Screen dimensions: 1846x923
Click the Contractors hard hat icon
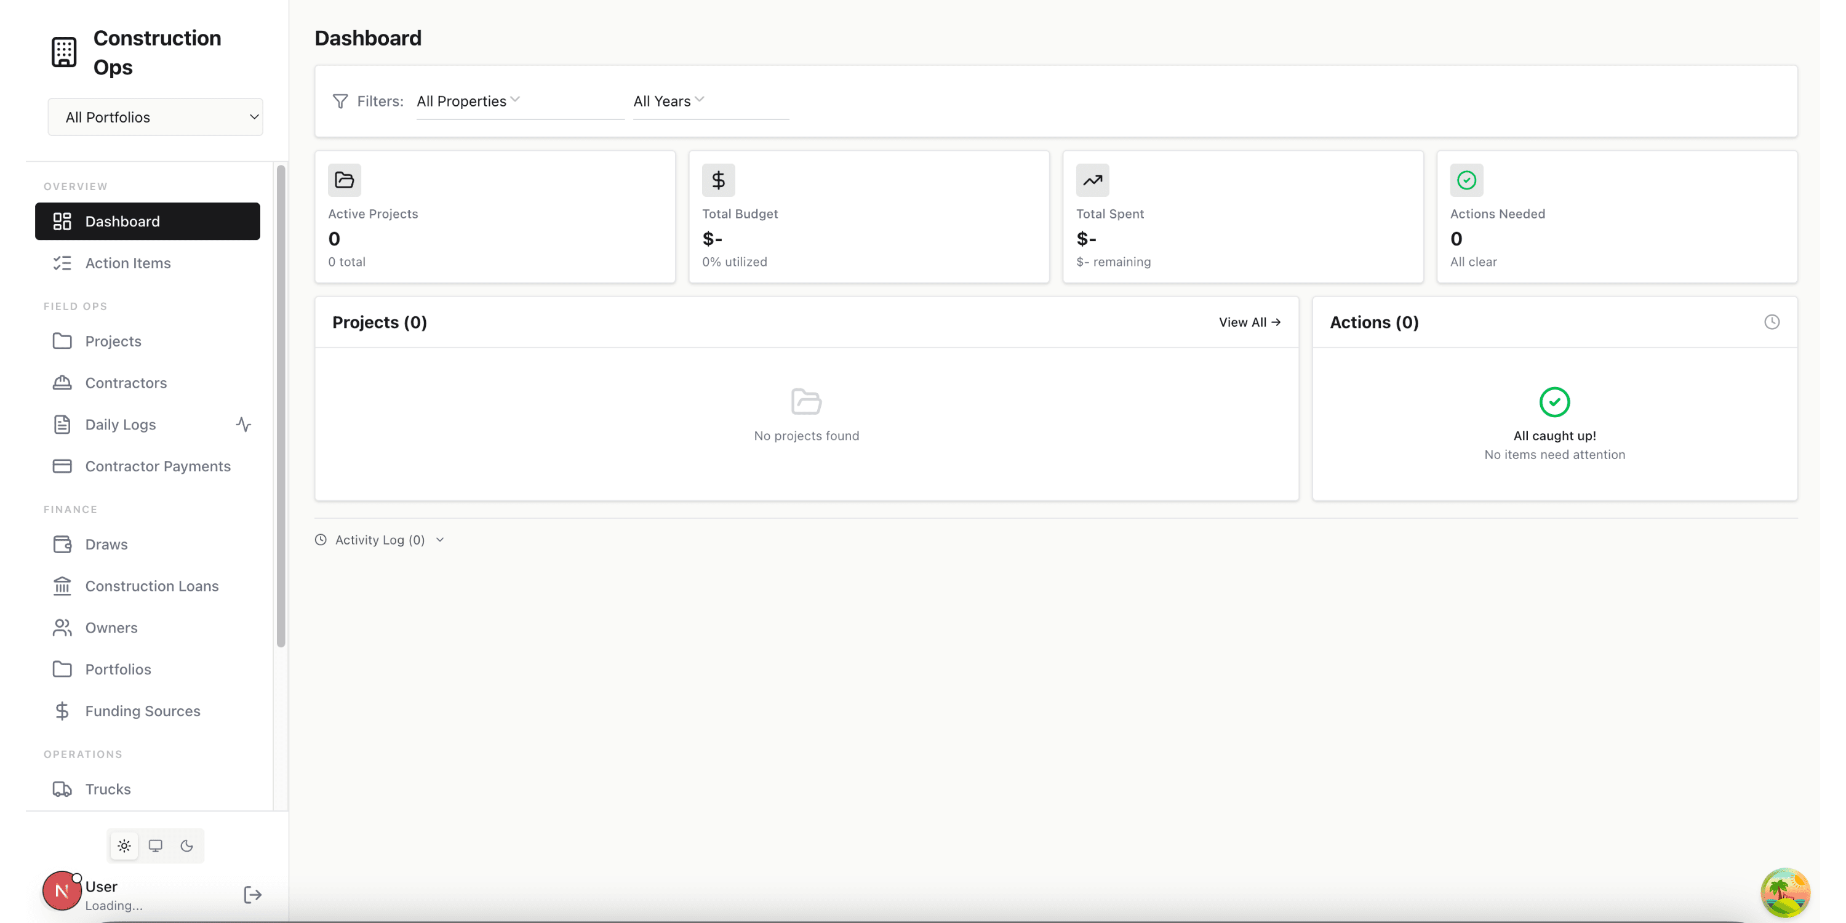(62, 383)
